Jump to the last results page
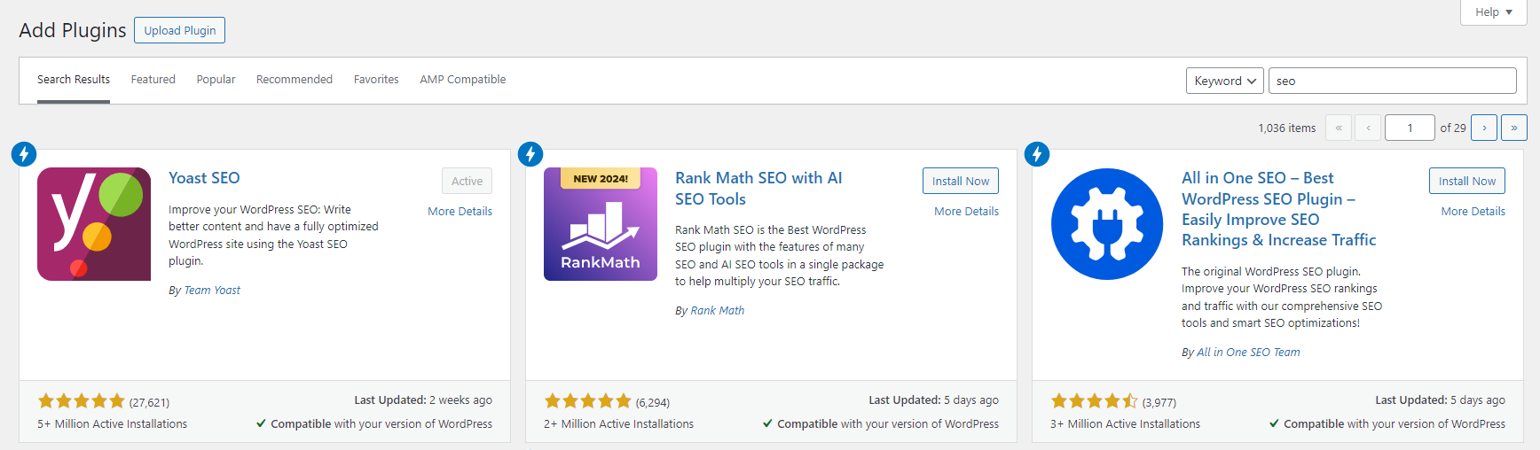This screenshot has height=450, width=1540. pos(1514,128)
